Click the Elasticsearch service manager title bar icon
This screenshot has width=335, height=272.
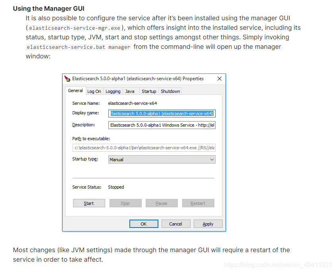click(67, 79)
